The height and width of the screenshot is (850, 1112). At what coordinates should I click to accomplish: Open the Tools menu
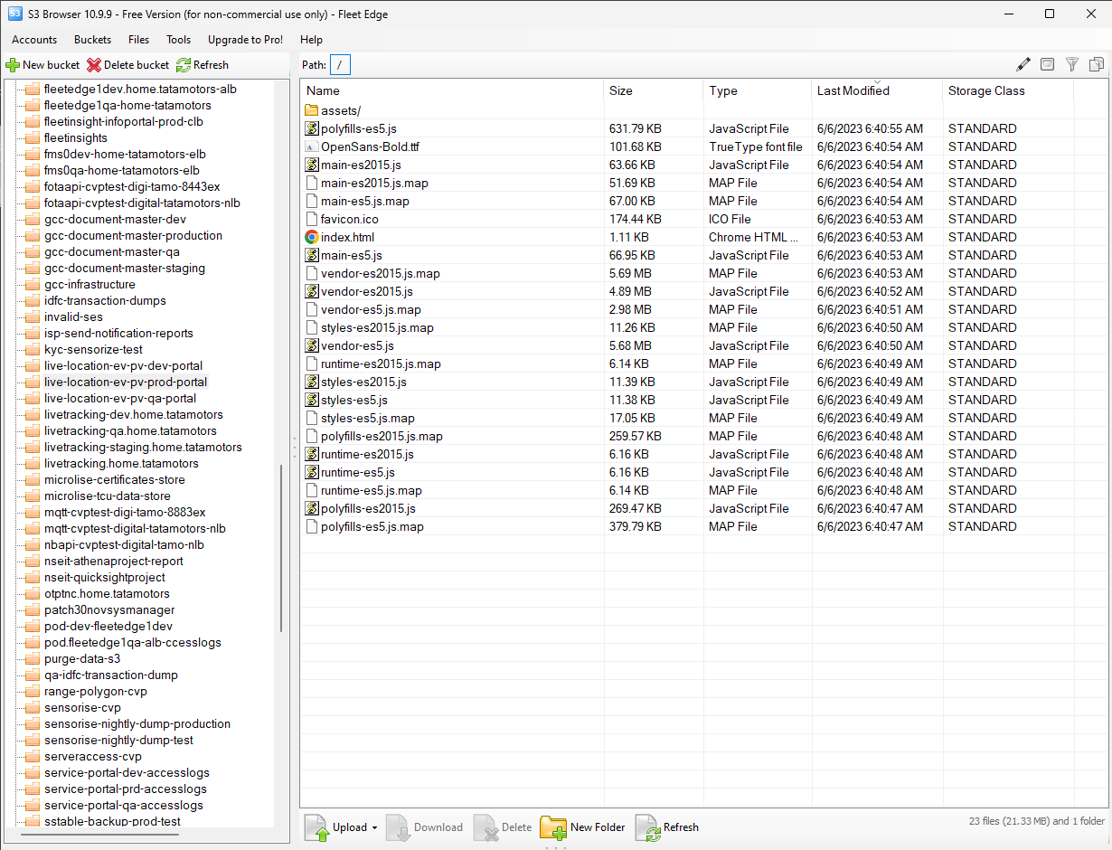[178, 40]
